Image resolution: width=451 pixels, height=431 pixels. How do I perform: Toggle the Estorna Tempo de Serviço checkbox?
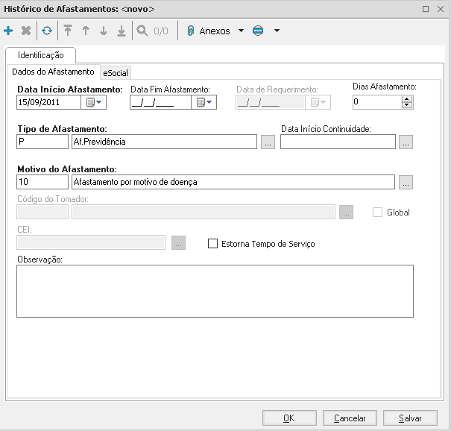[x=212, y=243]
